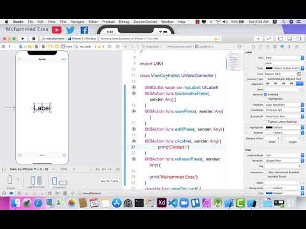Image resolution: width=306 pixels, height=229 pixels.
Task: Open the Editor menu
Action: 93,22
